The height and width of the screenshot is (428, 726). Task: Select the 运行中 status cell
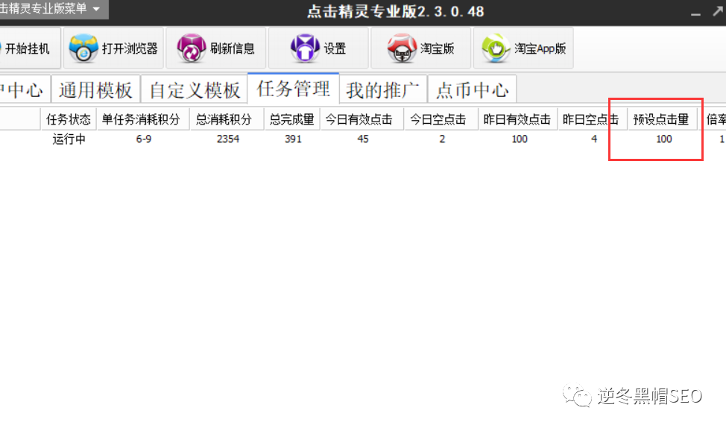point(69,139)
